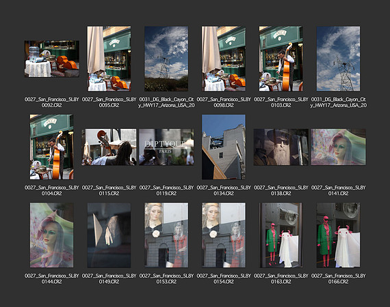Click filename label ending 0134.CR2
The height and width of the screenshot is (307, 390).
click(x=224, y=190)
